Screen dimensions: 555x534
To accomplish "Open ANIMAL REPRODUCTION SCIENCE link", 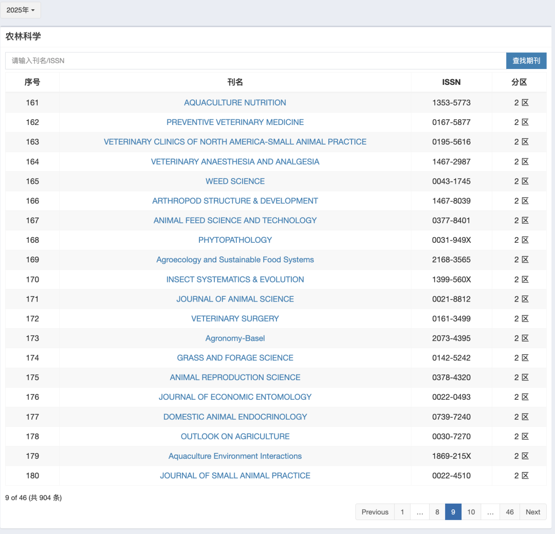I will 235,378.
